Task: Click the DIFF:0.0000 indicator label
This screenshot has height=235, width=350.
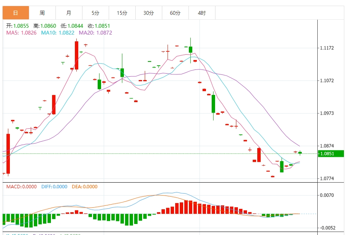Action: click(54, 187)
